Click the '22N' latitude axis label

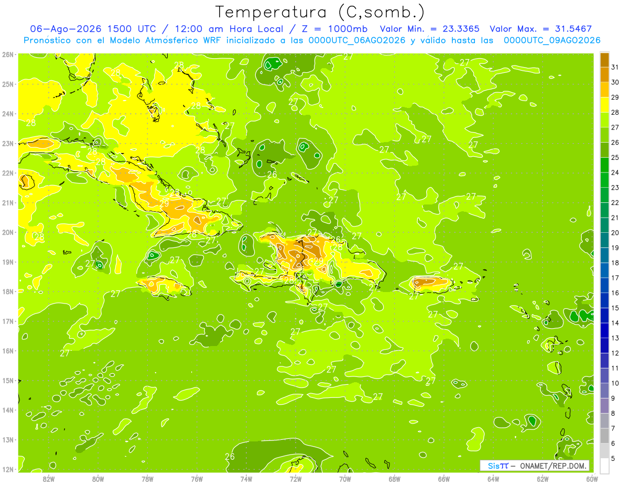click(x=7, y=172)
